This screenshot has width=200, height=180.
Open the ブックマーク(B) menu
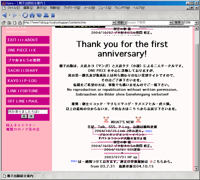[x=72, y=8]
